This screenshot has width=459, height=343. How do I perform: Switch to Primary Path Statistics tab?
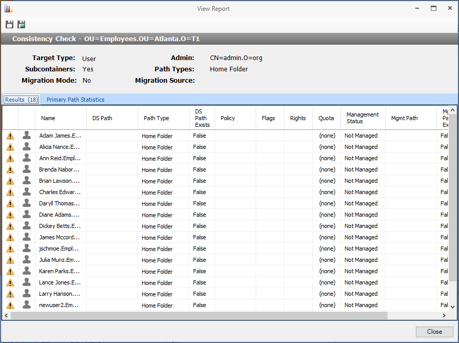[75, 100]
